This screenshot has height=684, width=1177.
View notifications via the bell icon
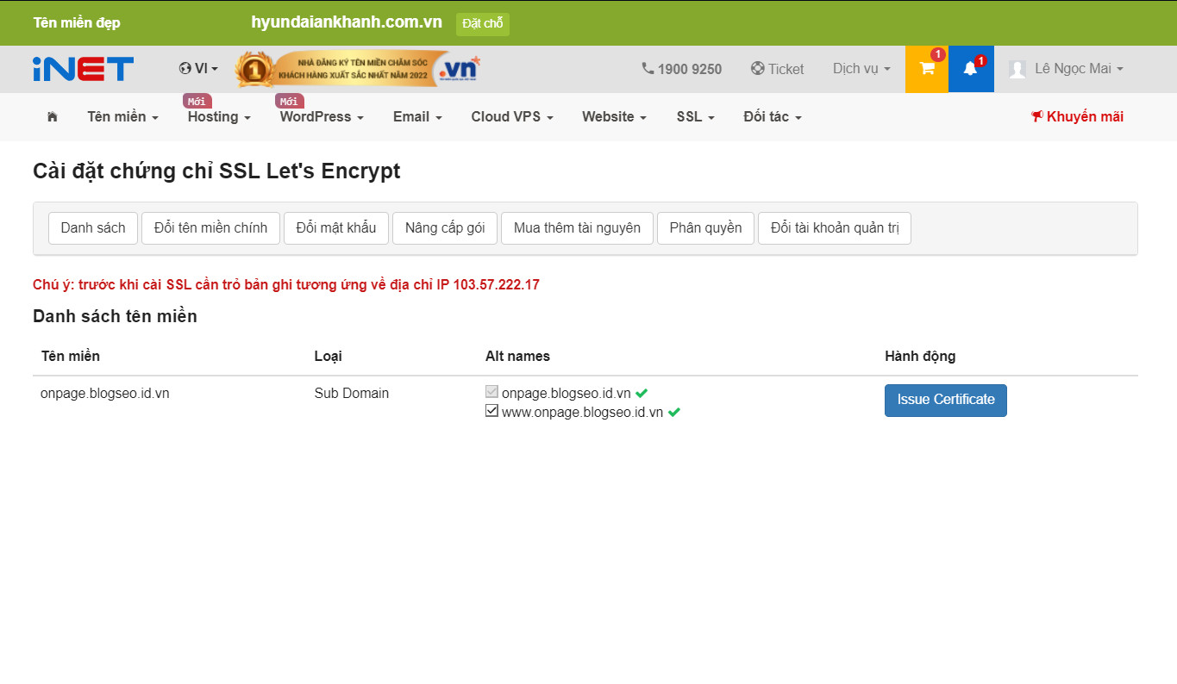point(970,69)
